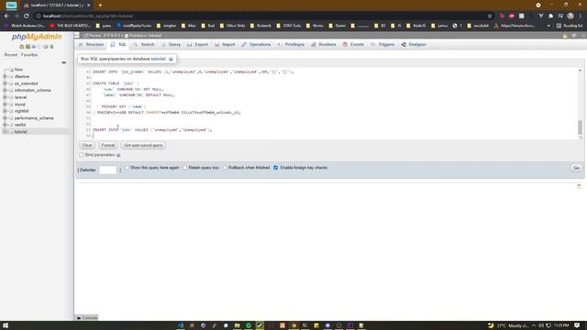Click the browser address bar
The height and width of the screenshot is (330, 587).
(262, 16)
